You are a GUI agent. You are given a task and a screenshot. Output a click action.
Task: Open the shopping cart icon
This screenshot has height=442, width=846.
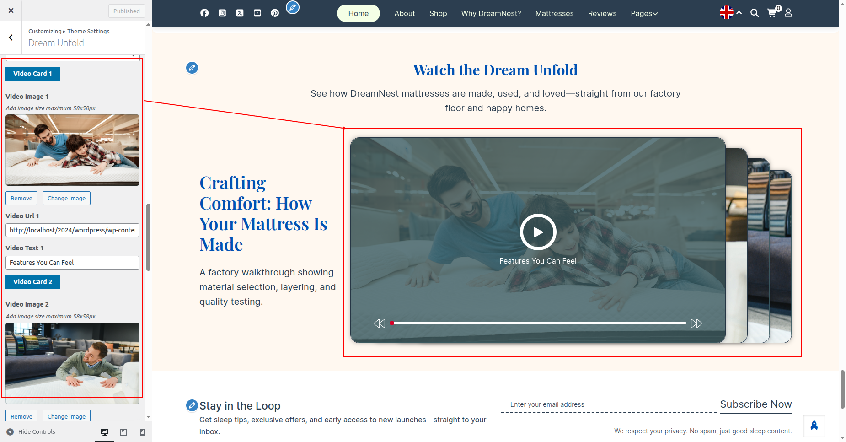[x=772, y=13]
